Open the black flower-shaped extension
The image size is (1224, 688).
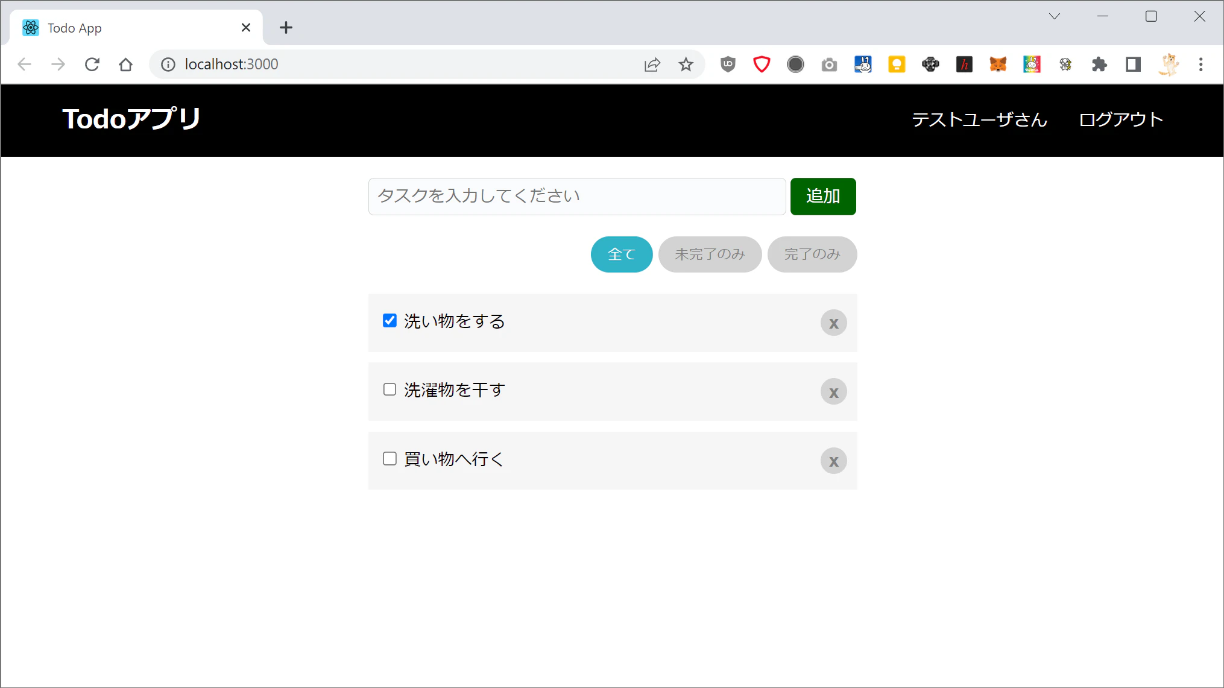pyautogui.click(x=930, y=65)
